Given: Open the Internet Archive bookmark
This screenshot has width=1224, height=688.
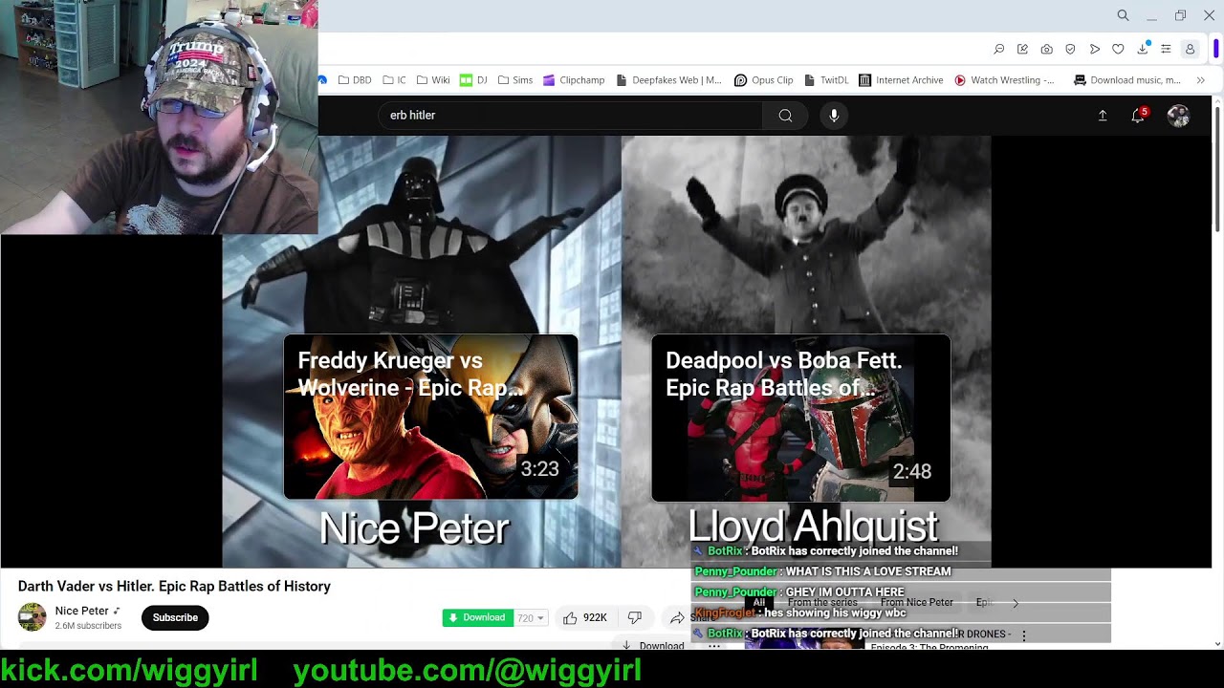Looking at the screenshot, I should point(901,80).
